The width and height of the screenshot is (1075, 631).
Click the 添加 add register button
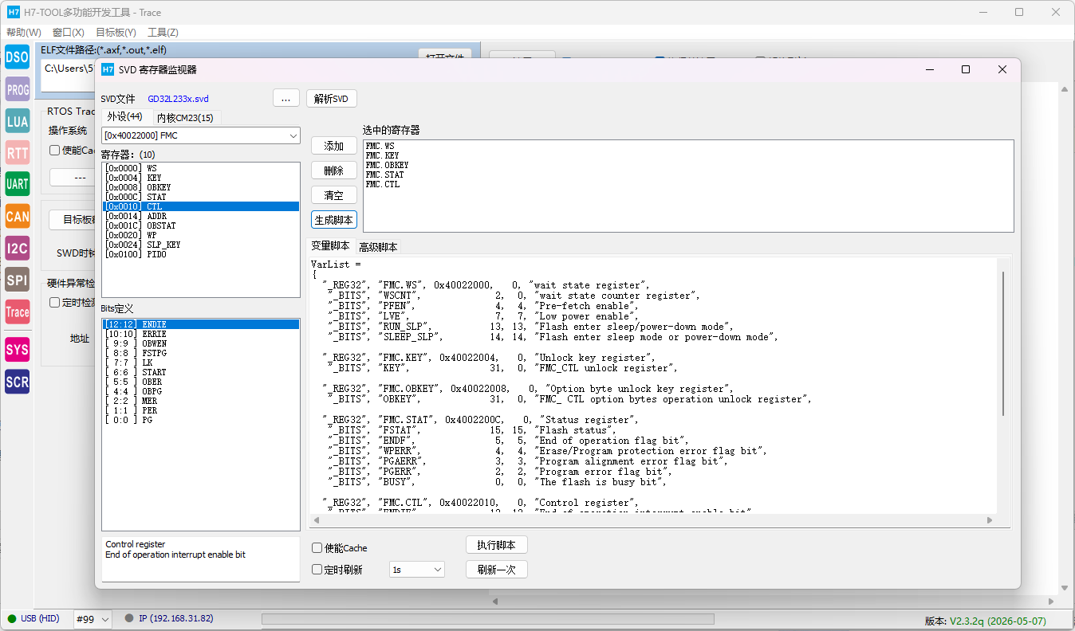click(x=334, y=146)
